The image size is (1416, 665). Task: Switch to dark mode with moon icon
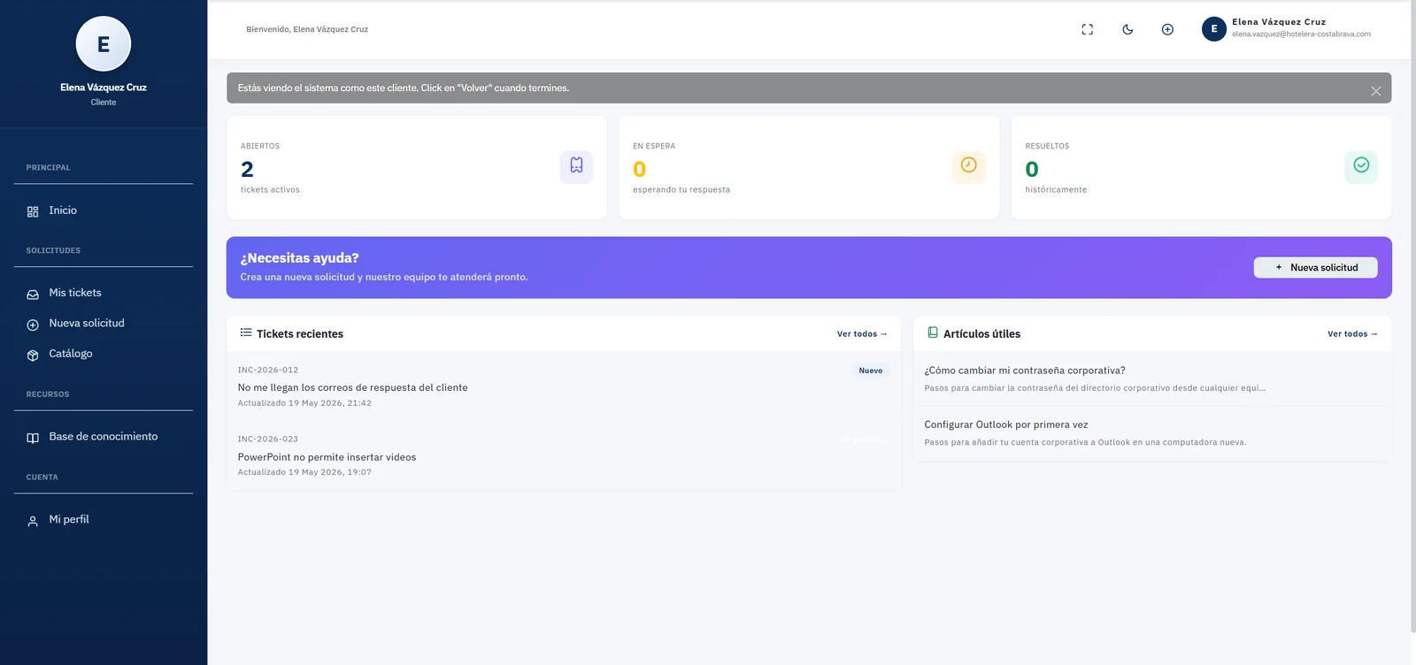(1127, 29)
